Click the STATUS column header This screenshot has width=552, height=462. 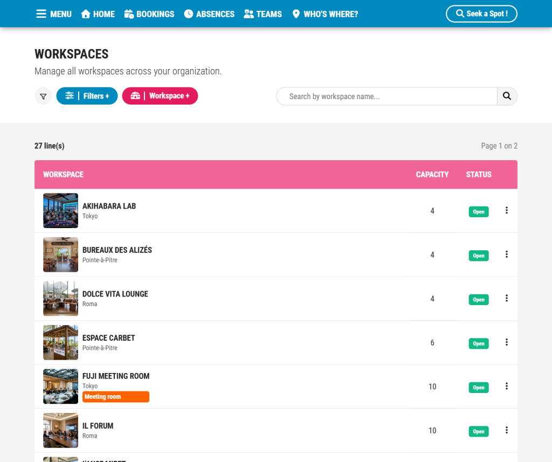coord(479,175)
